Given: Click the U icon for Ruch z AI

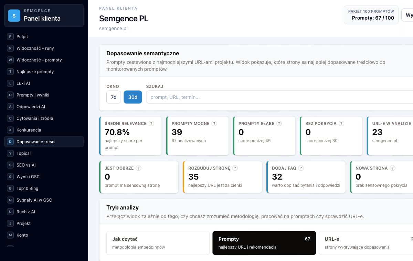Looking at the screenshot, I should 10,212.
